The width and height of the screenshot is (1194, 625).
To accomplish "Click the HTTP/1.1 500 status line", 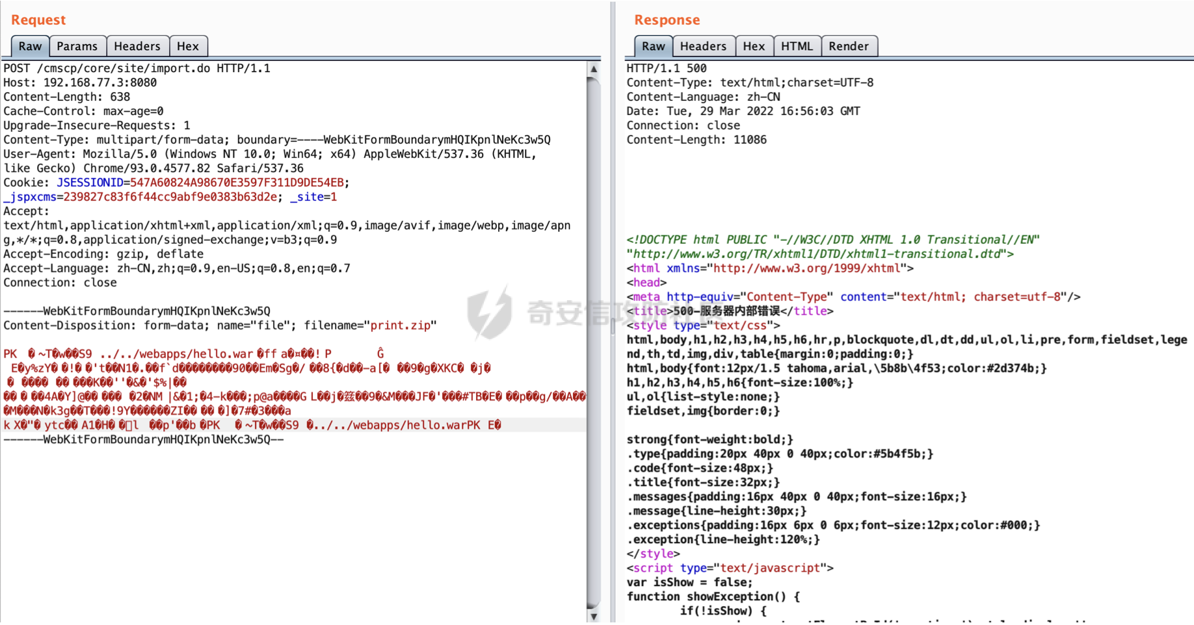I will [x=667, y=68].
